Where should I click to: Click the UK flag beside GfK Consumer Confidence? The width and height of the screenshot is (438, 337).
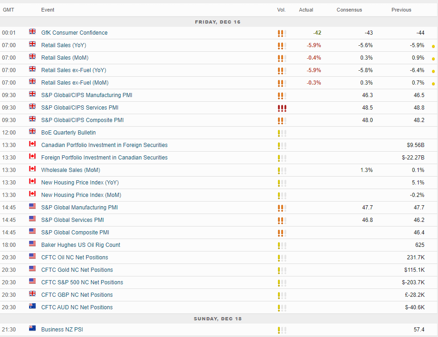click(x=32, y=31)
